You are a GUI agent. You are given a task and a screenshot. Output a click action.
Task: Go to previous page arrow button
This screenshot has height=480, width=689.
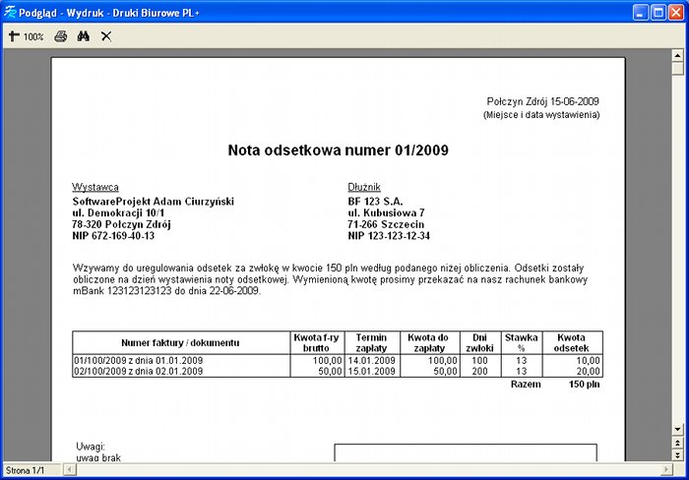(x=677, y=443)
